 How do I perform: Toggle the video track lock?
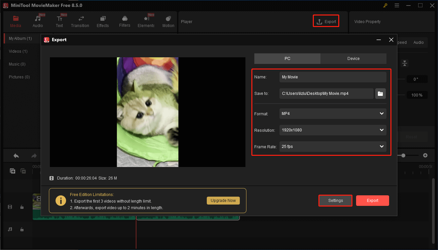tap(22, 207)
